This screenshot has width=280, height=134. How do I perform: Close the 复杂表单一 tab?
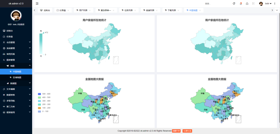coord(113,10)
